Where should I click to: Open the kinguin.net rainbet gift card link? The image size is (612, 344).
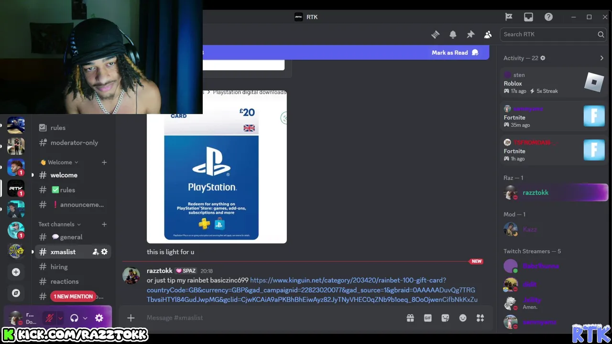[x=312, y=290]
